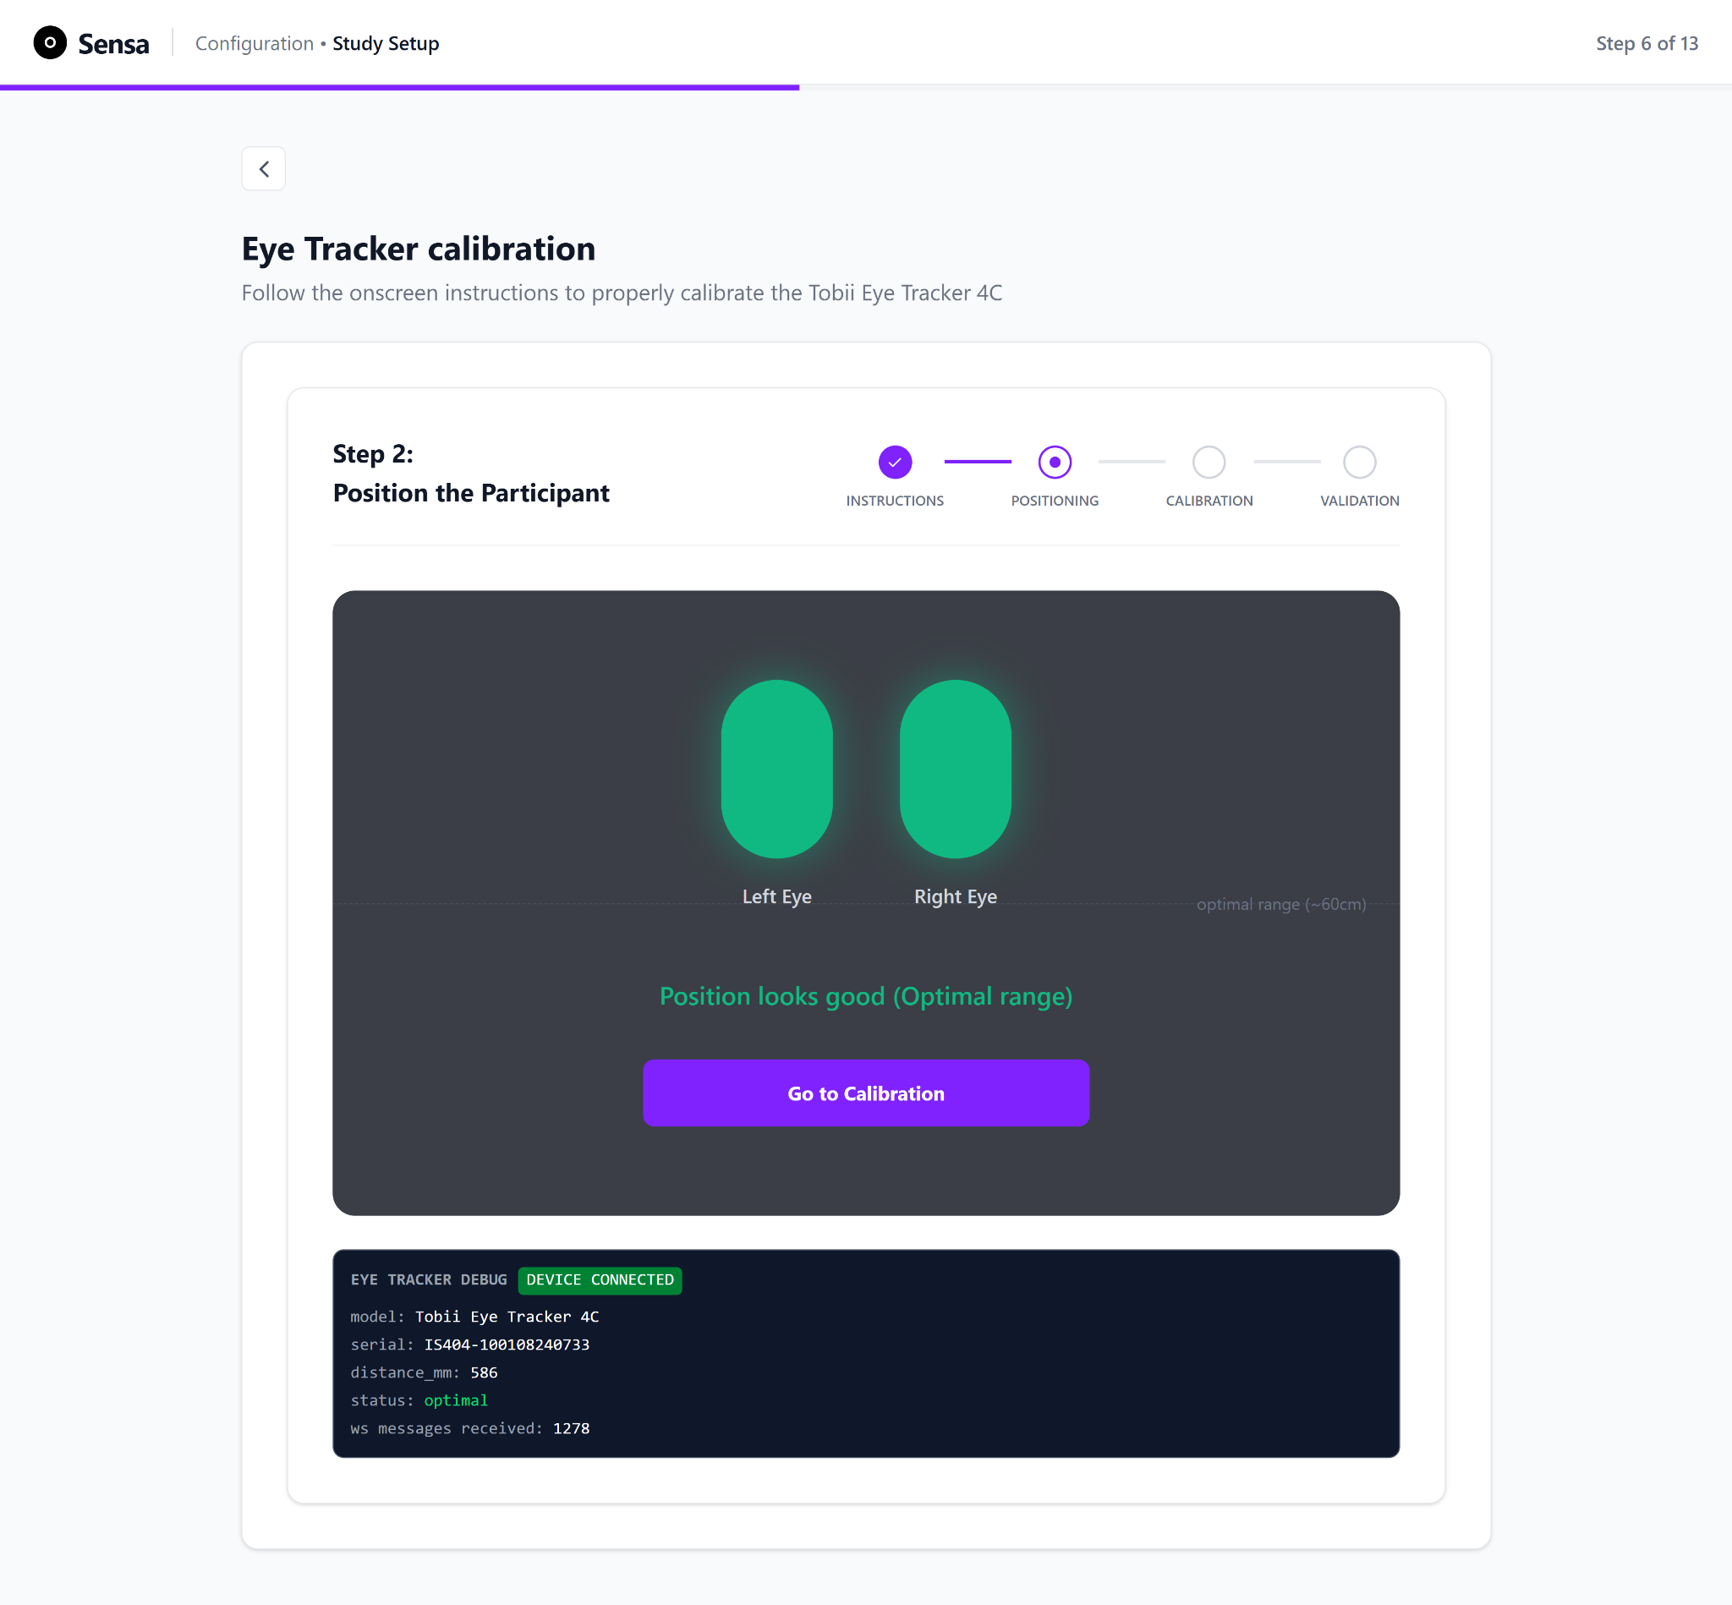Click the Position the Participant title
The height and width of the screenshot is (1605, 1732).
point(471,493)
